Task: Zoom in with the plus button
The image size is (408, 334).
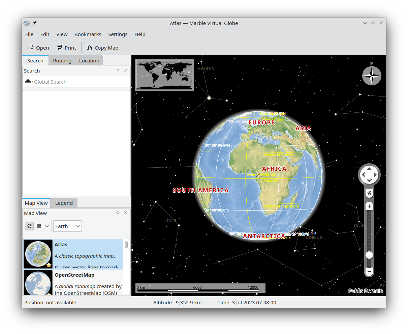Action: coord(369,206)
